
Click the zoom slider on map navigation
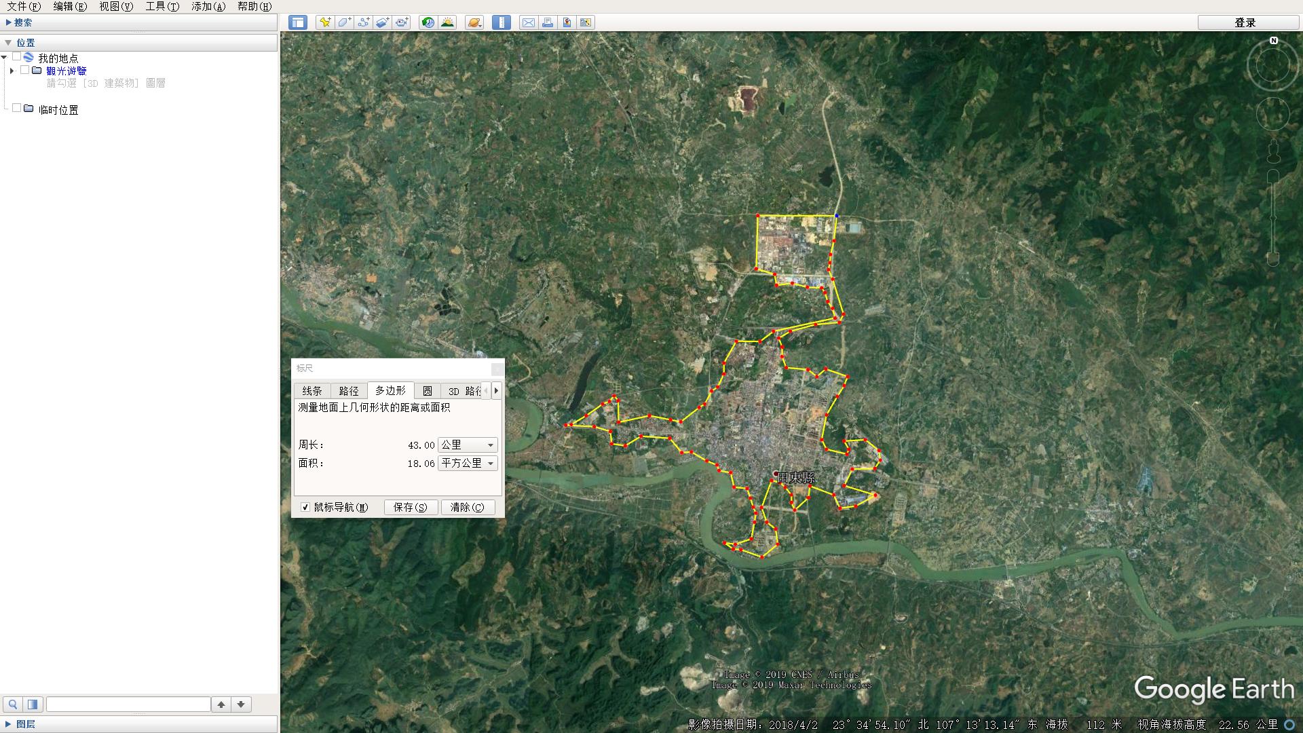click(1273, 217)
